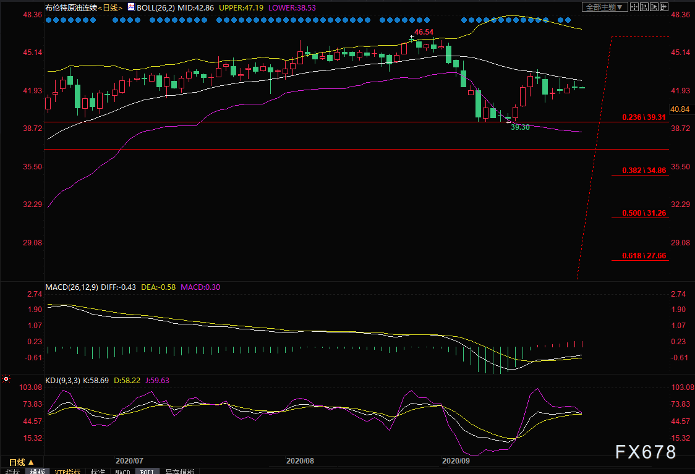Click the MACD(26,12,9) indicator label
This screenshot has width=695, height=474.
point(72,287)
